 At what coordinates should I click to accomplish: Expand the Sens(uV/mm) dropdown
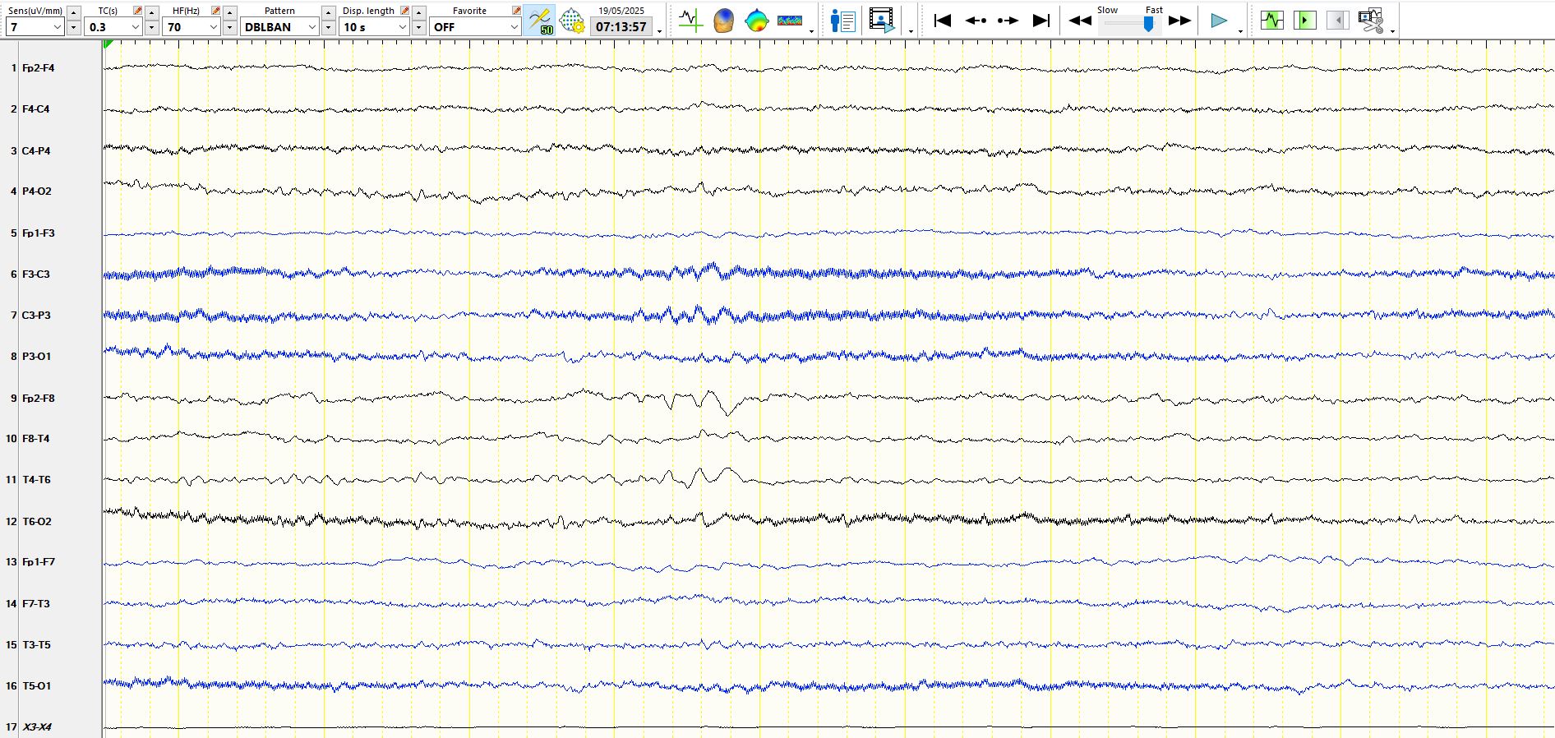(57, 27)
